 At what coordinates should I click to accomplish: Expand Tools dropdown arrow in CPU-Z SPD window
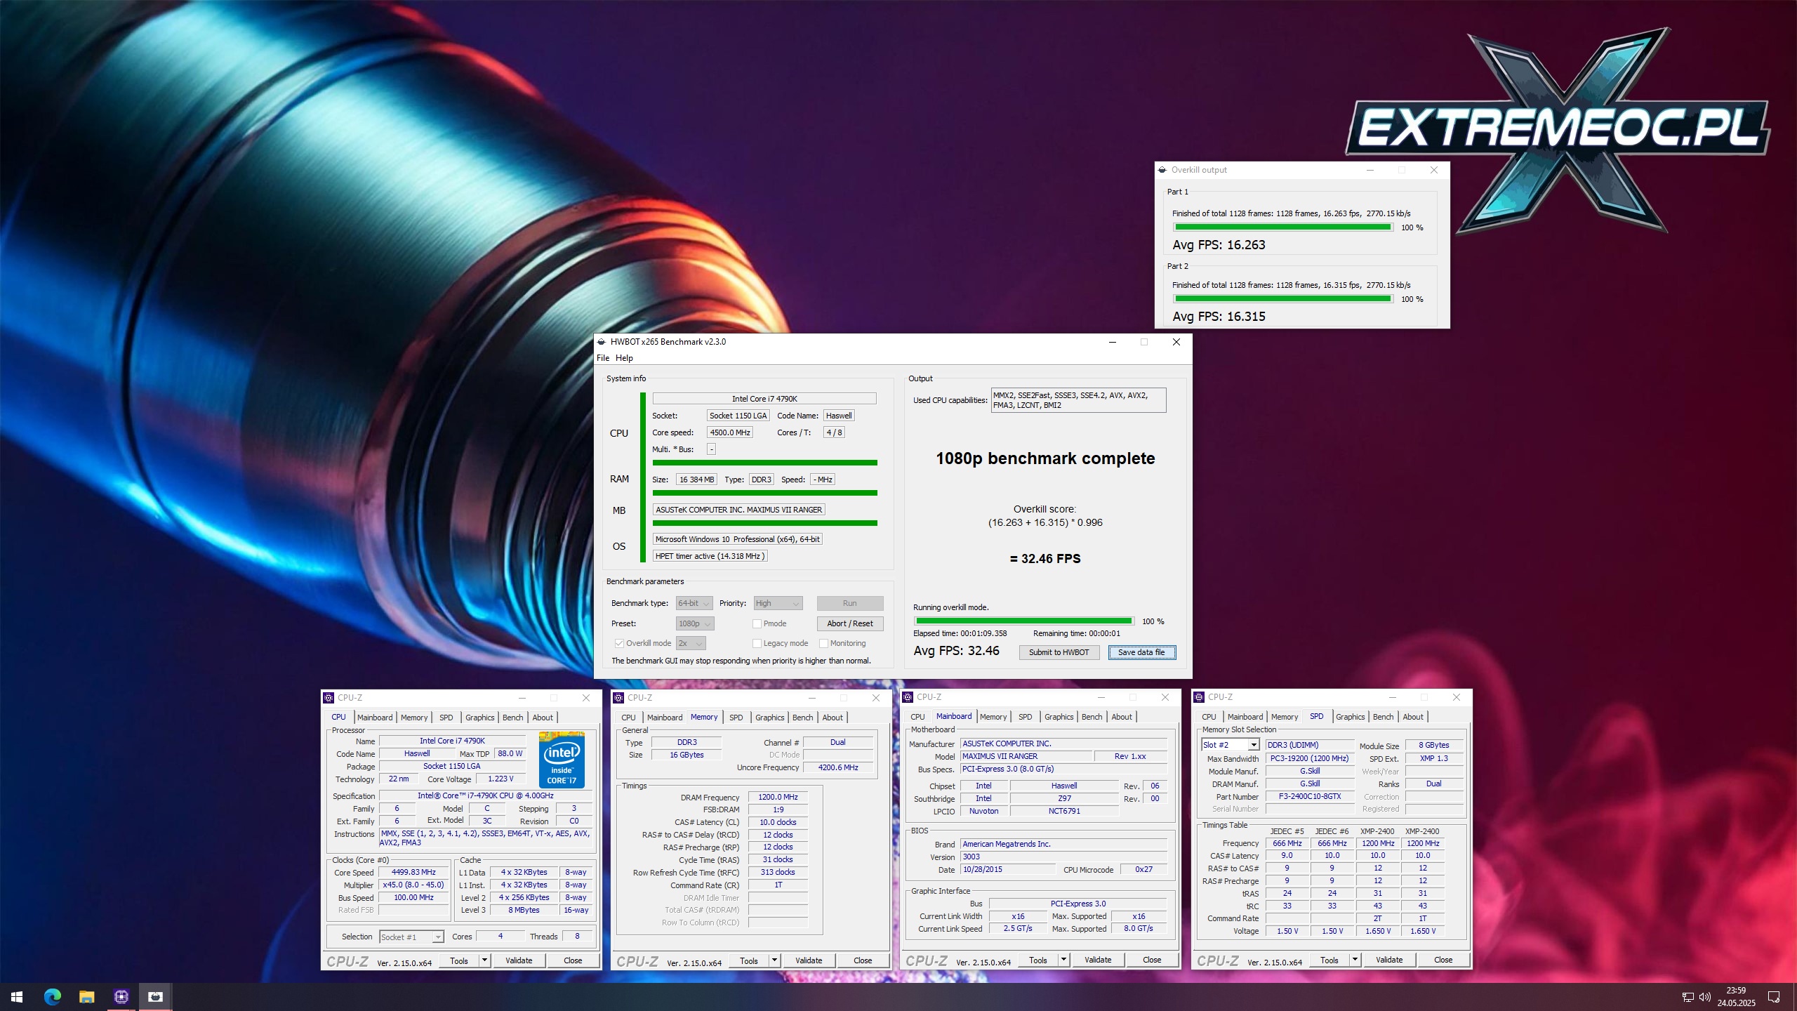1355,960
